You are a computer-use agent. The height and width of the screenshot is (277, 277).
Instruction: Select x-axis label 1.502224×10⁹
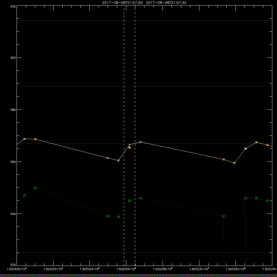(x=90, y=269)
